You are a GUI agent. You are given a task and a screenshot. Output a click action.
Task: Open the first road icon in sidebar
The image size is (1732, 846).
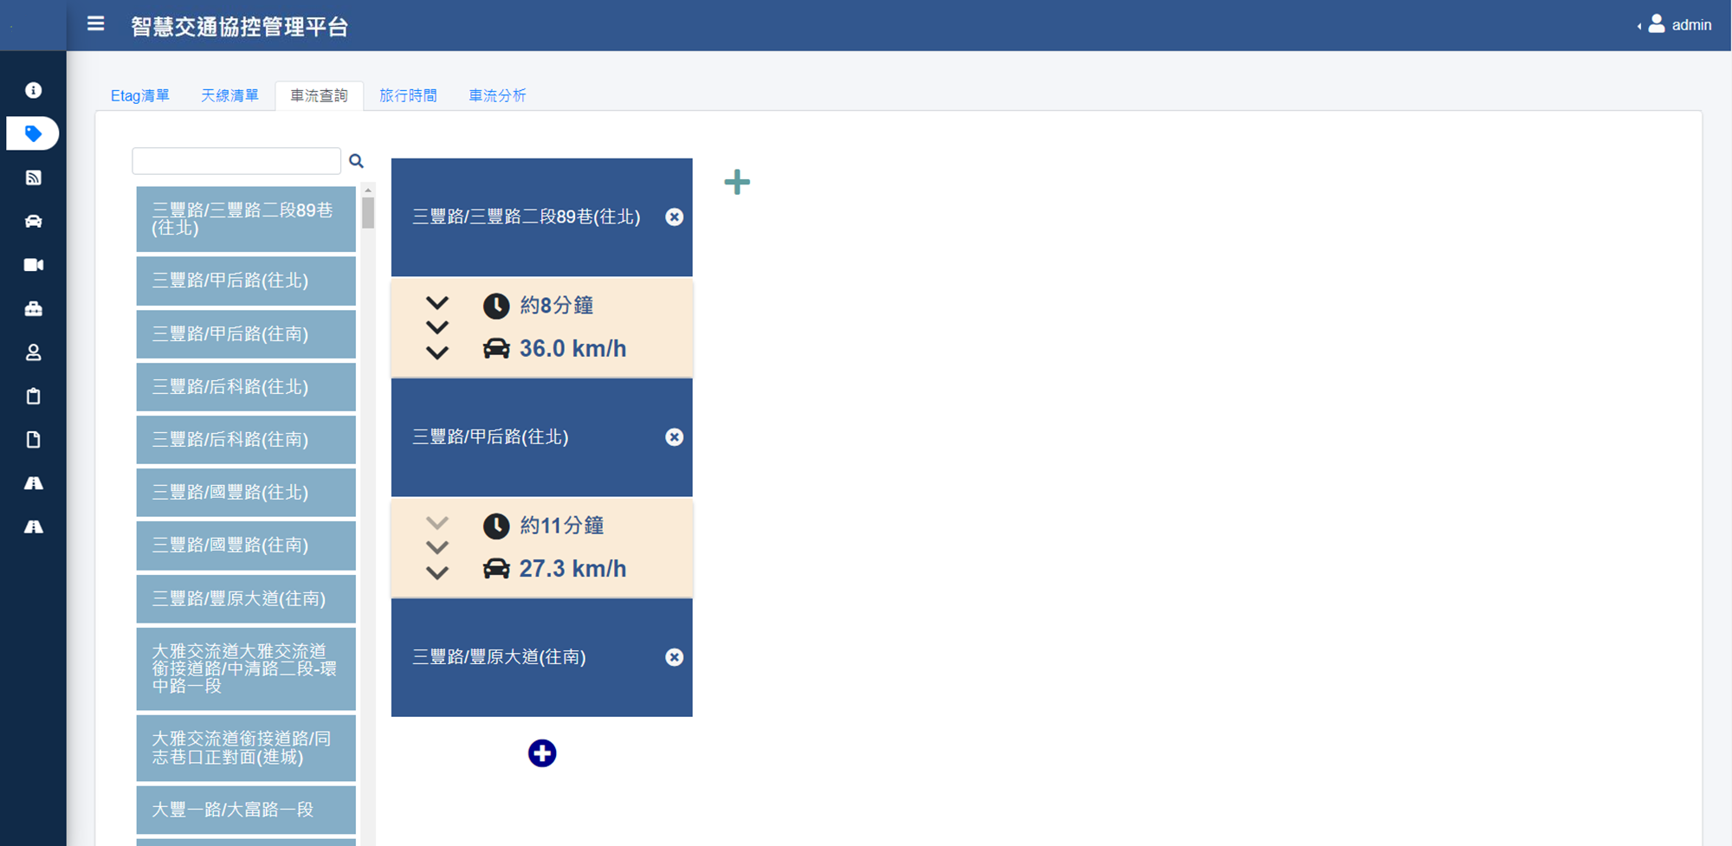pos(33,483)
